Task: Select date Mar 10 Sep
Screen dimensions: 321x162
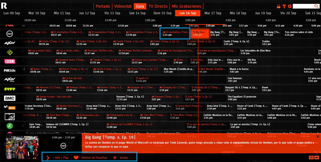Action: (37, 13)
